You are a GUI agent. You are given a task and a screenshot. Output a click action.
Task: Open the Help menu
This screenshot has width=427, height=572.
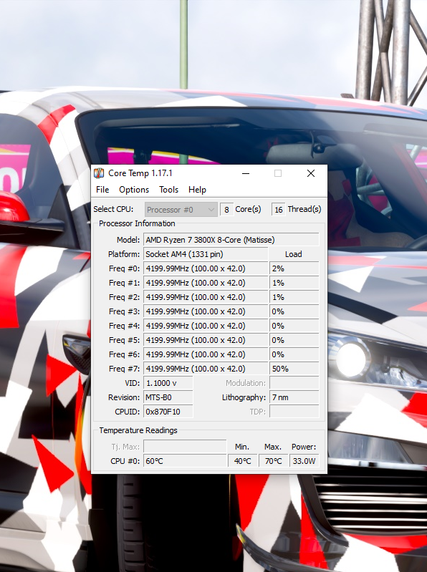[198, 190]
